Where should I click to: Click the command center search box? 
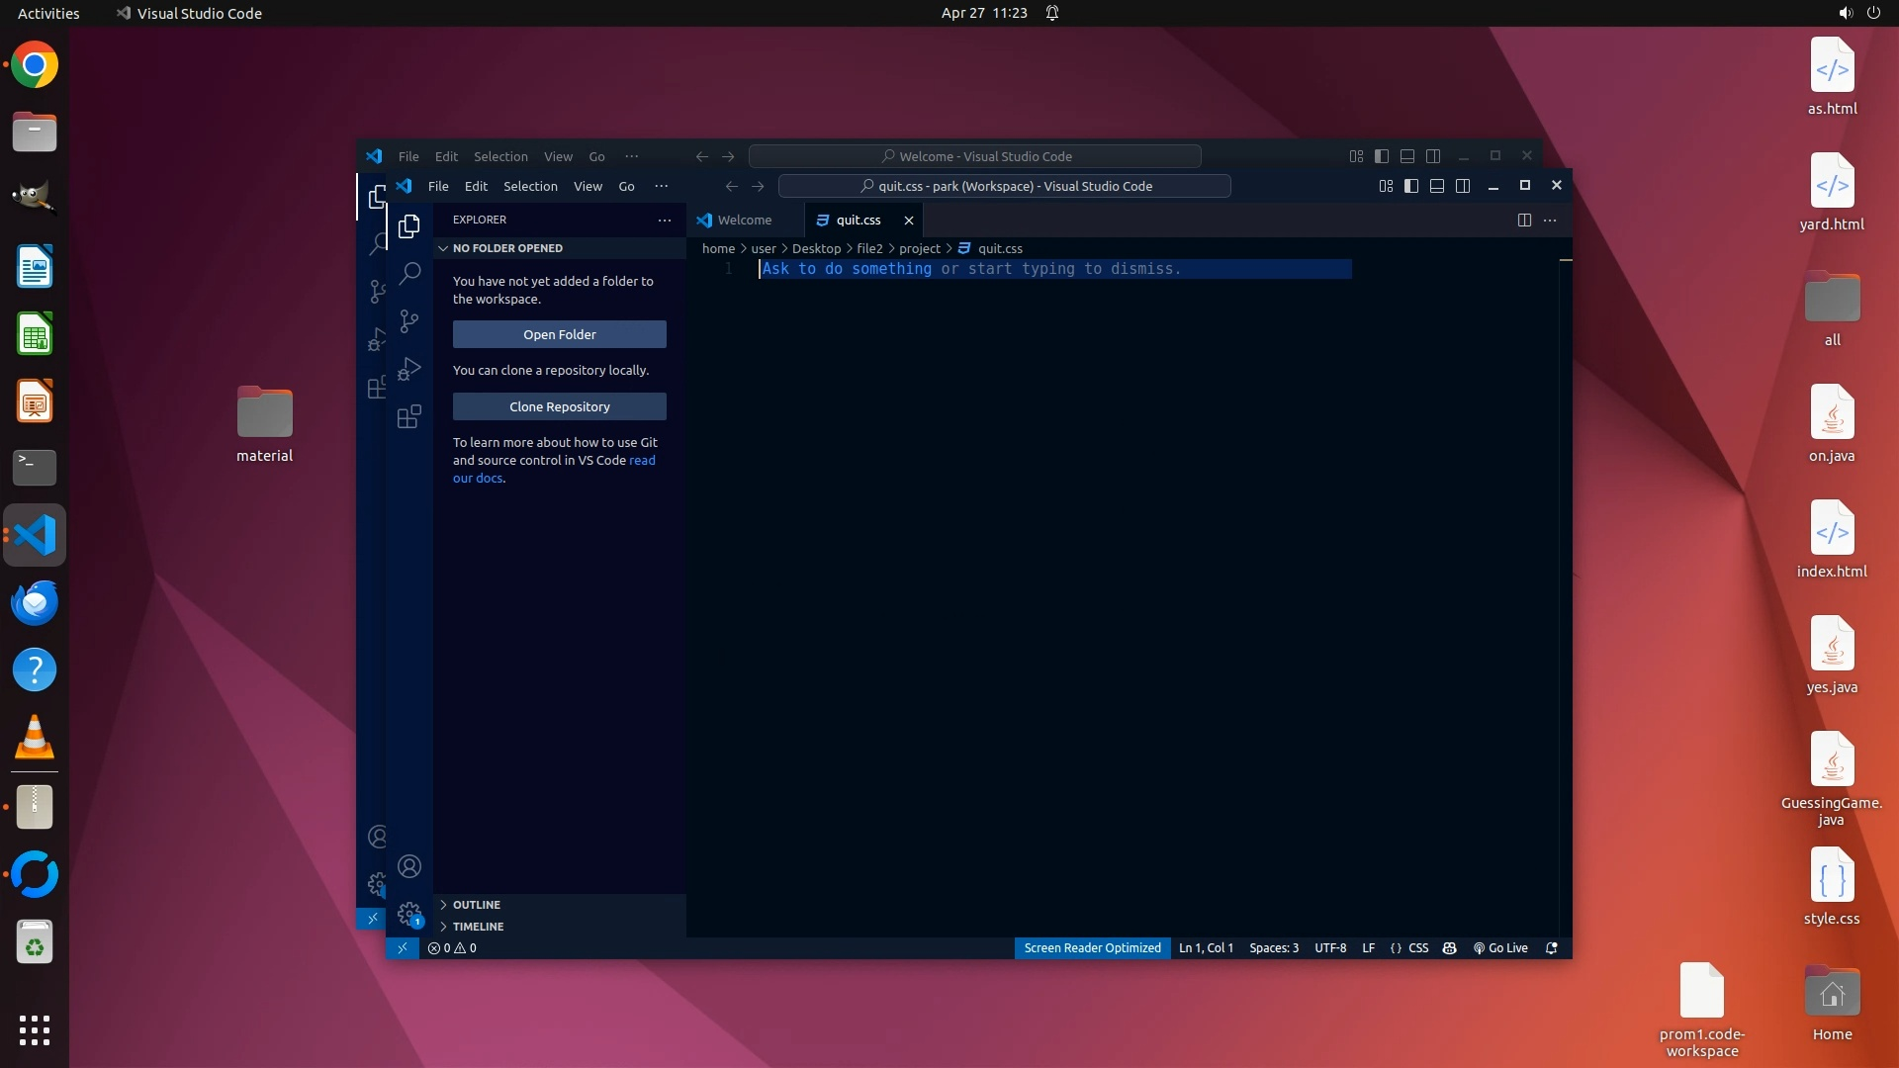(1004, 186)
